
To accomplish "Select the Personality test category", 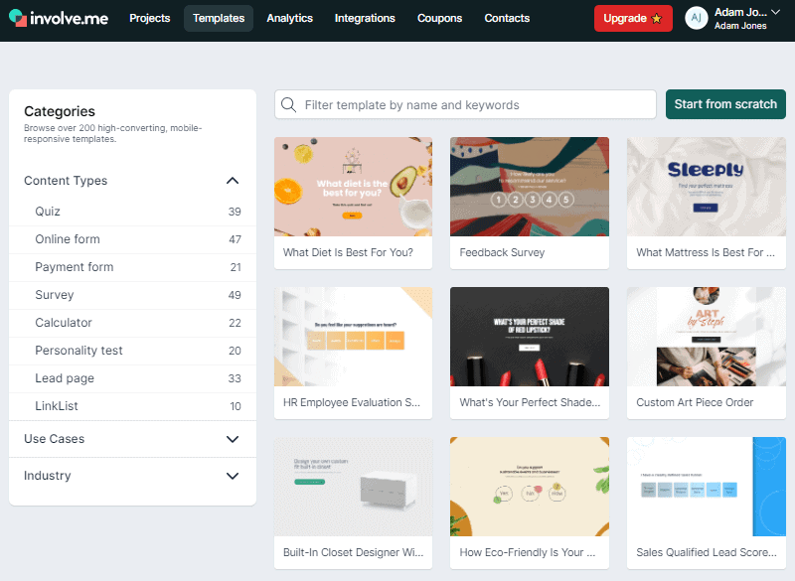I will (x=133, y=351).
